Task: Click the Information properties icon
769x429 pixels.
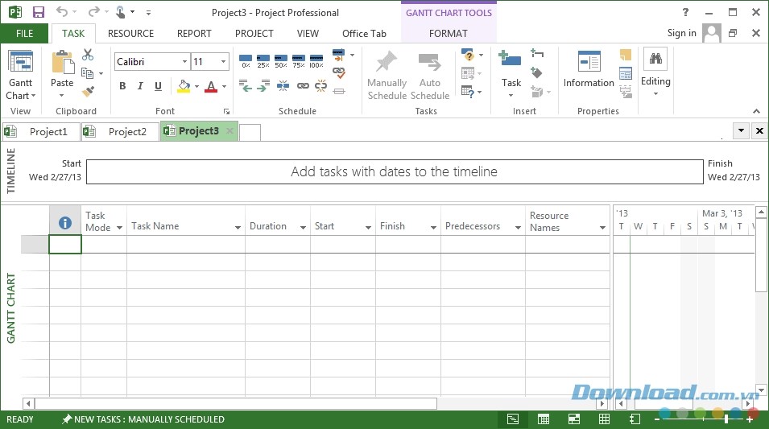Action: click(x=589, y=69)
